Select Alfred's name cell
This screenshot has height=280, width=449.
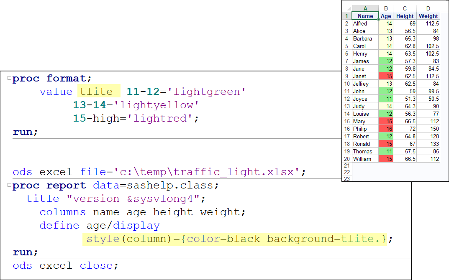click(x=363, y=23)
